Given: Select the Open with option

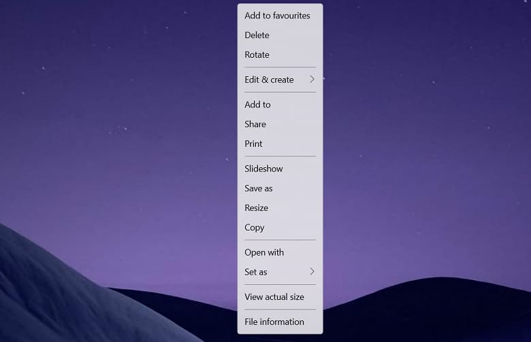Looking at the screenshot, I should (264, 252).
